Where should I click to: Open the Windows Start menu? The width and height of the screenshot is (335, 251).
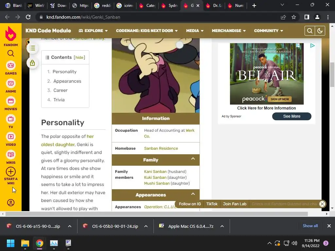(10, 243)
